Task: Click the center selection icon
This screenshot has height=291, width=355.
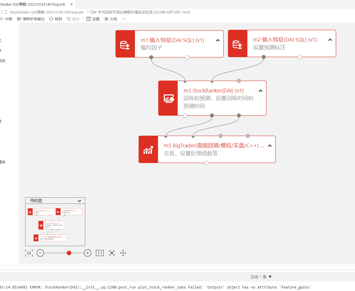Action: (x=112, y=253)
